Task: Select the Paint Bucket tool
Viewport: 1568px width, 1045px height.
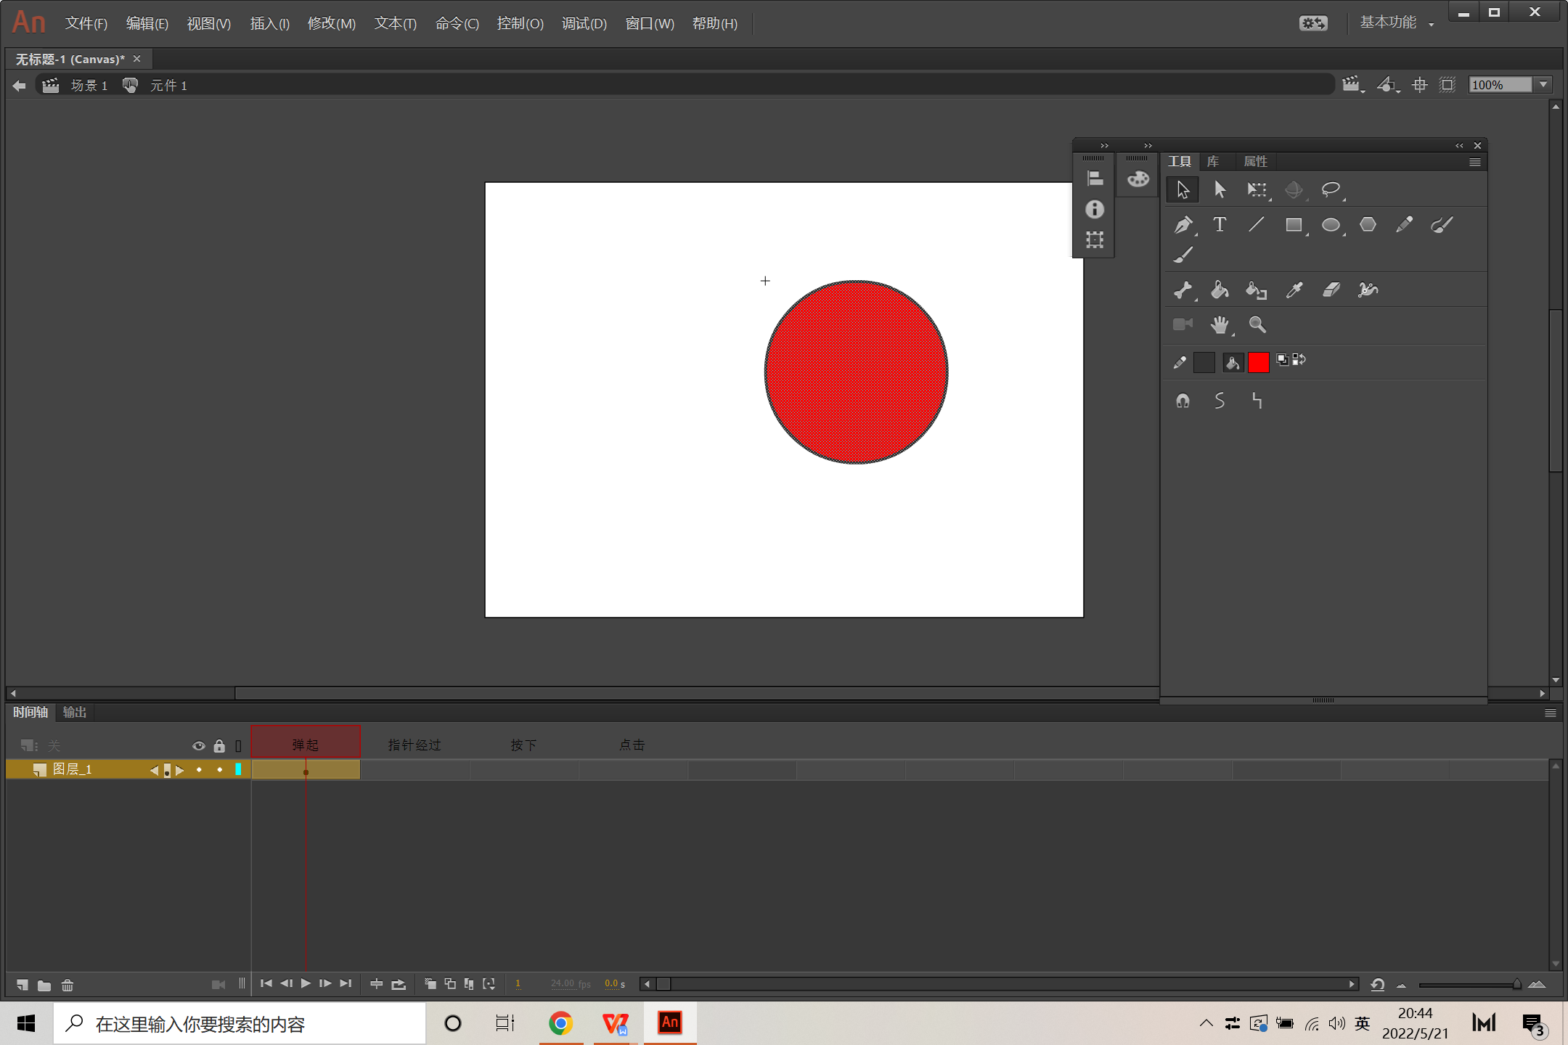Action: click(1220, 290)
